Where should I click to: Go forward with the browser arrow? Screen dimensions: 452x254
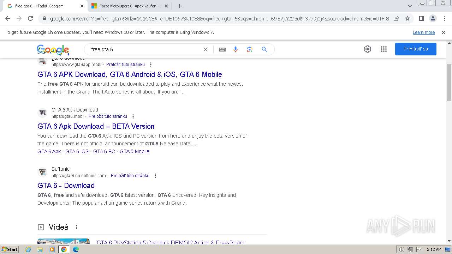pos(19,18)
